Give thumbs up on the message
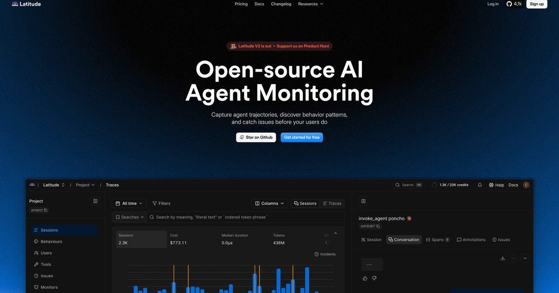 pos(365,278)
